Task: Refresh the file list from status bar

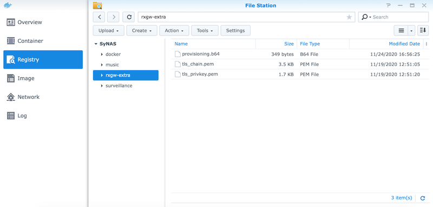Action: 423,198
